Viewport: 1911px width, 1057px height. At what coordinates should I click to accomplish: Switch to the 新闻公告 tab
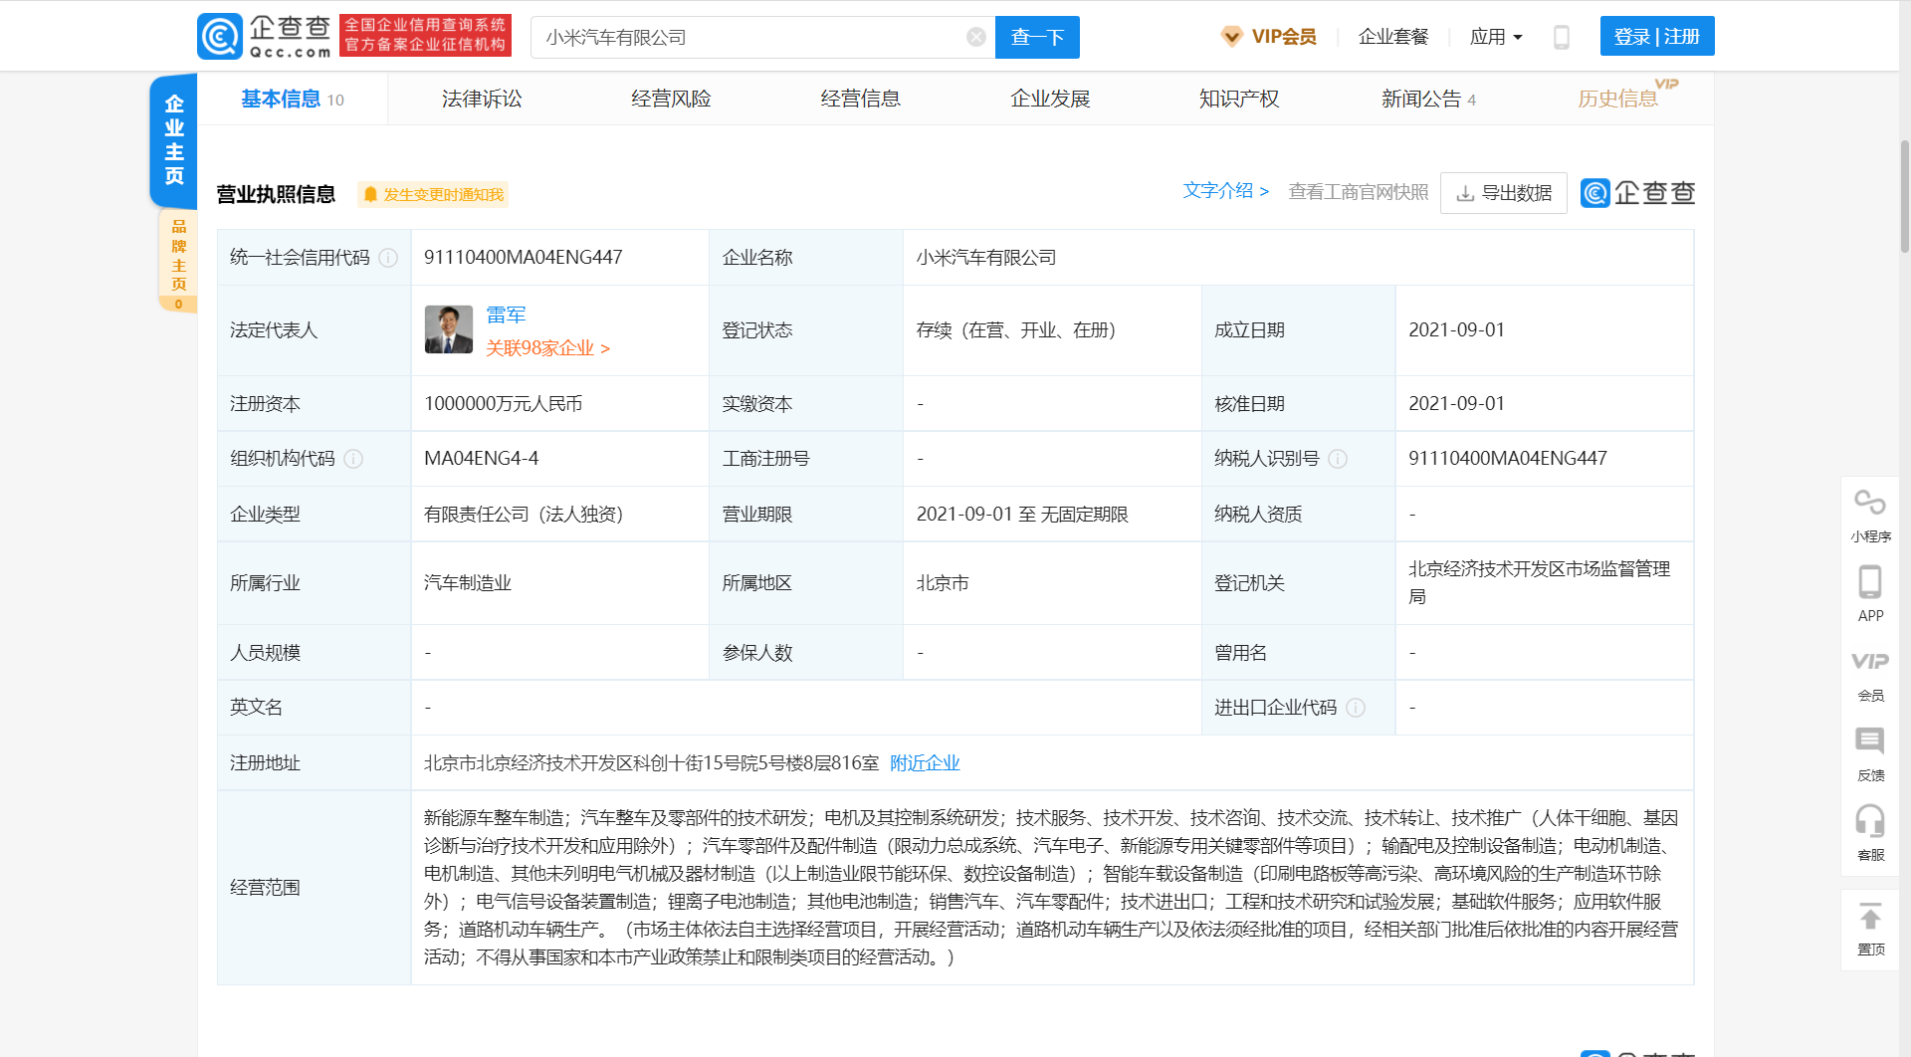point(1428,99)
